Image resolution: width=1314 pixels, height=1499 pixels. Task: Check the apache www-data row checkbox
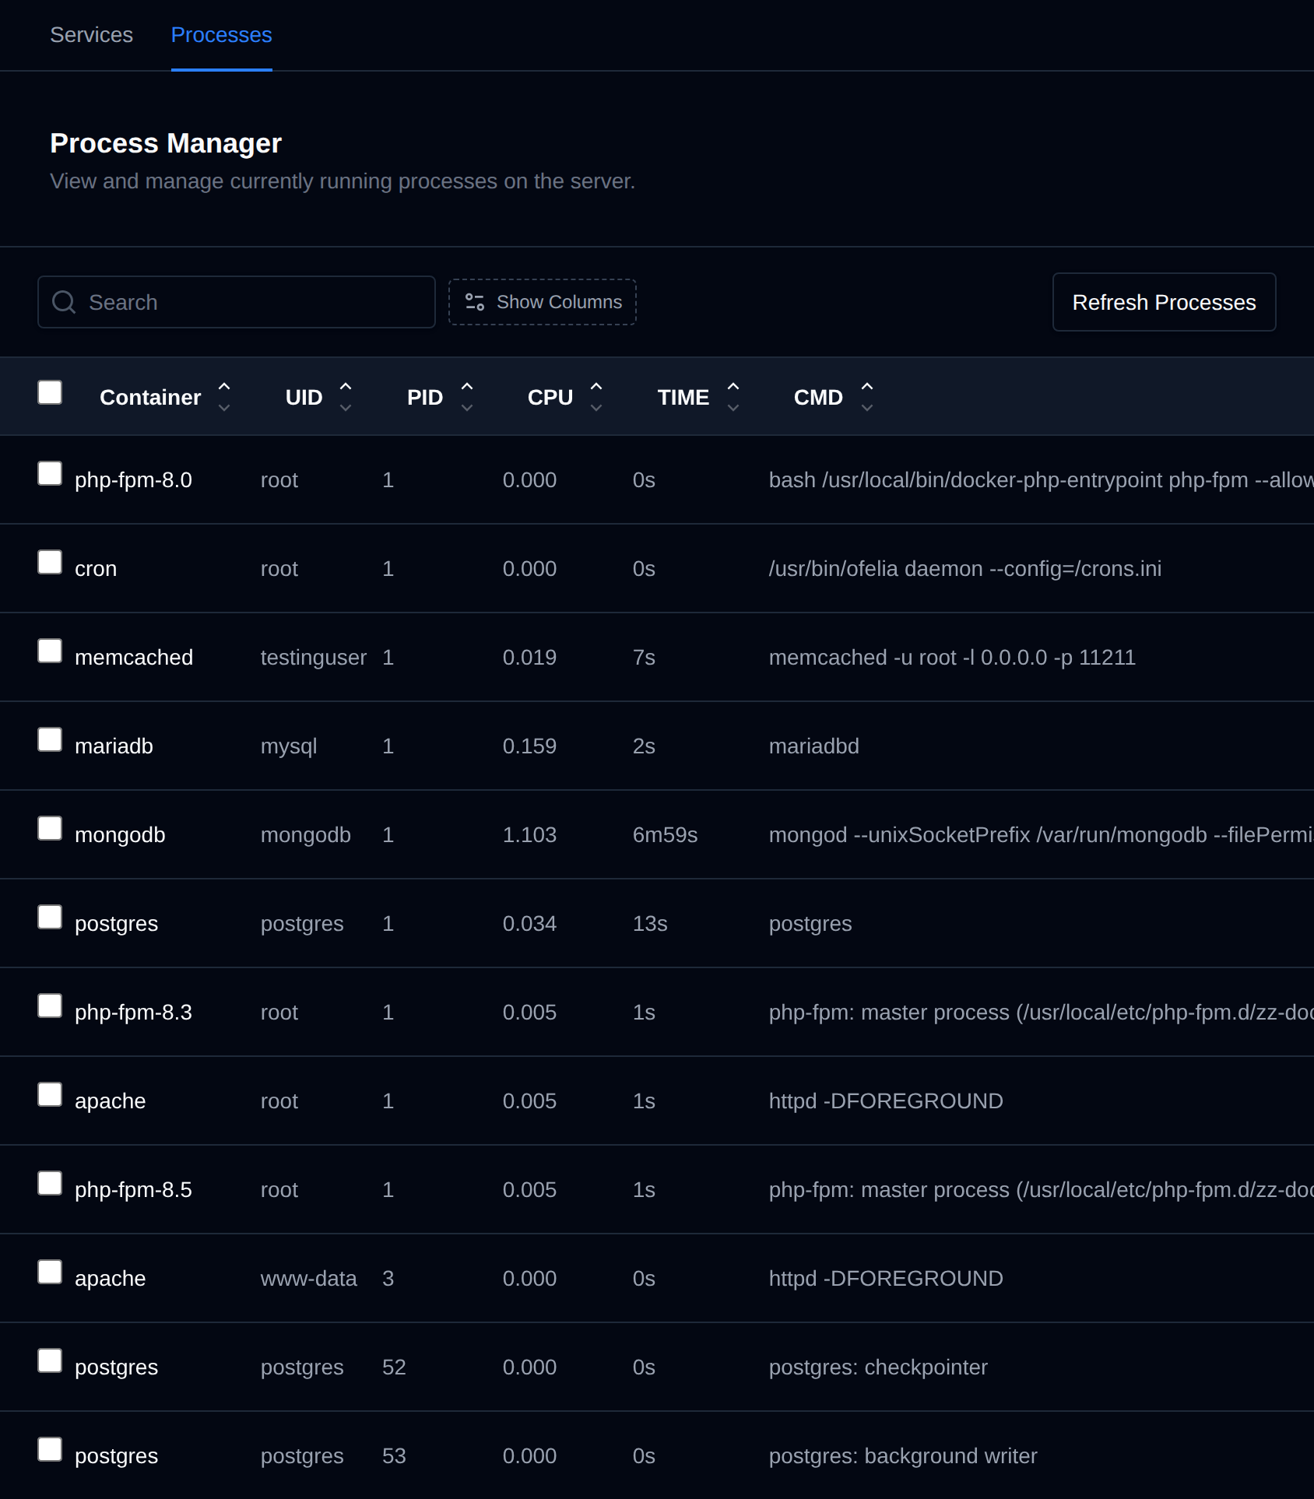tap(50, 1272)
